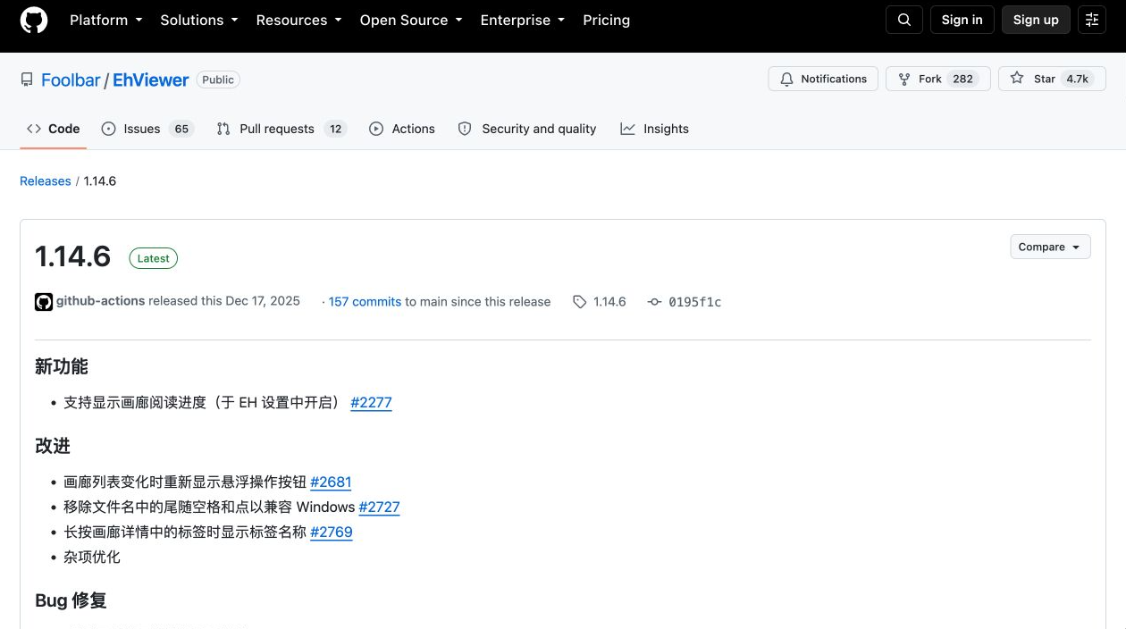Expand the Solutions menu
1126x629 pixels.
click(x=199, y=20)
